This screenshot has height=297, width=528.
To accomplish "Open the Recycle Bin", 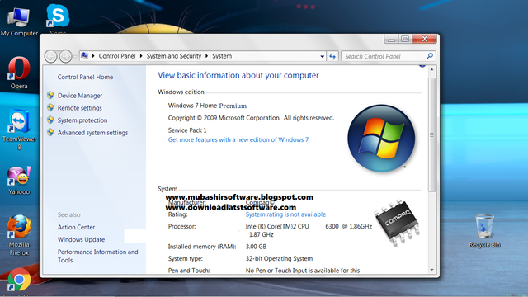I will (x=484, y=231).
